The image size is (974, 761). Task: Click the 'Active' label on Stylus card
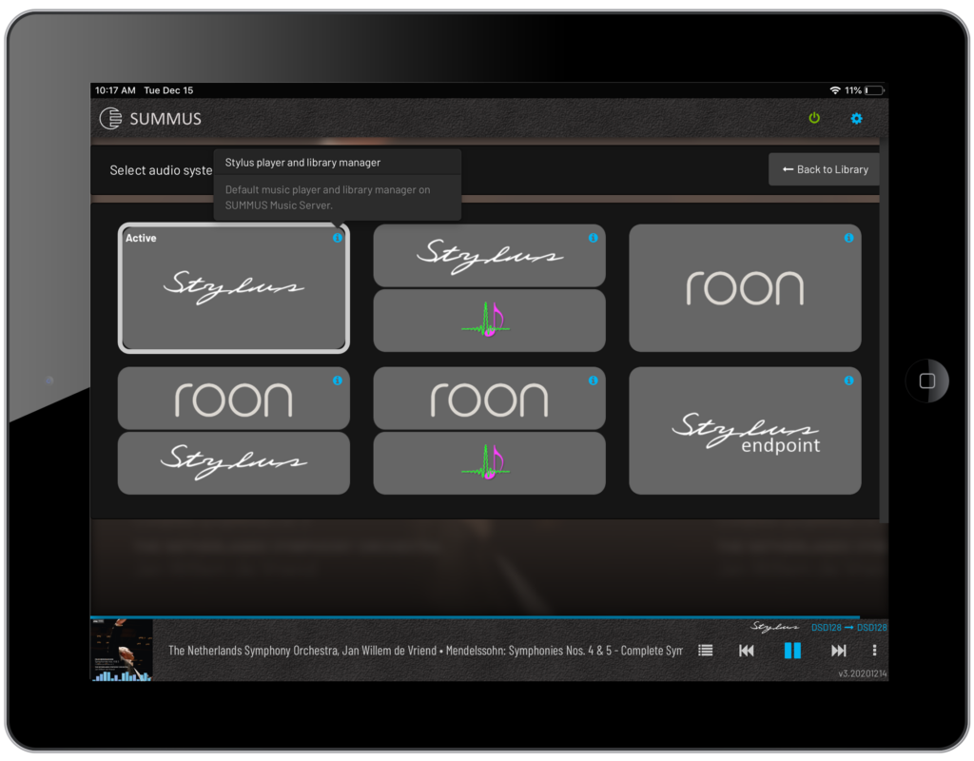pos(141,238)
